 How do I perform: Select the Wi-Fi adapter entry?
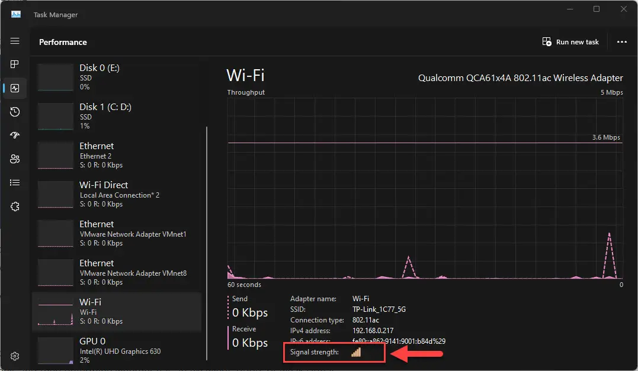117,312
